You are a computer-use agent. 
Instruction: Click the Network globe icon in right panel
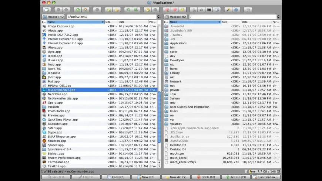pyautogui.click(x=166, y=81)
